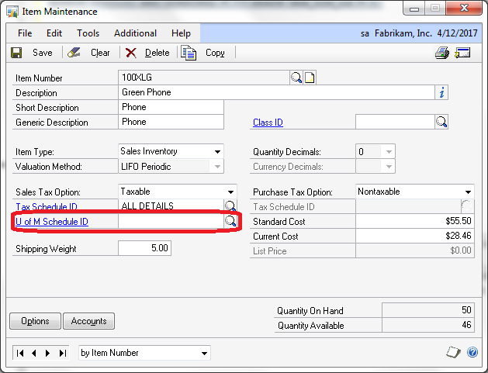Click the blue info icon by Description
The image size is (488, 373).
pos(441,92)
